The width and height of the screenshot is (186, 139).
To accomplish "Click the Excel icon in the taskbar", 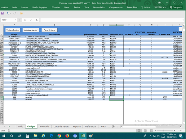I will point(83,136).
